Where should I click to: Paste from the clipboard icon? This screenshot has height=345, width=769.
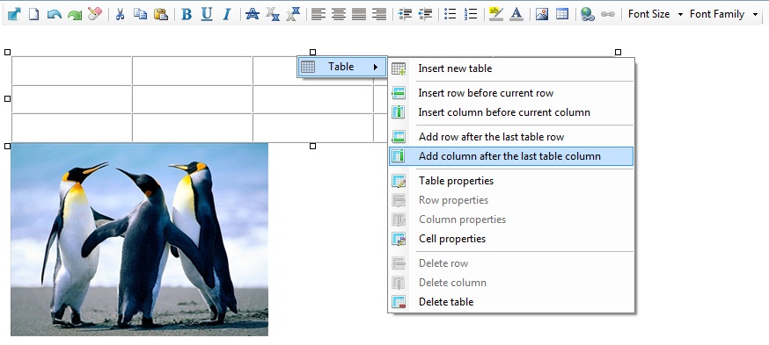[161, 14]
